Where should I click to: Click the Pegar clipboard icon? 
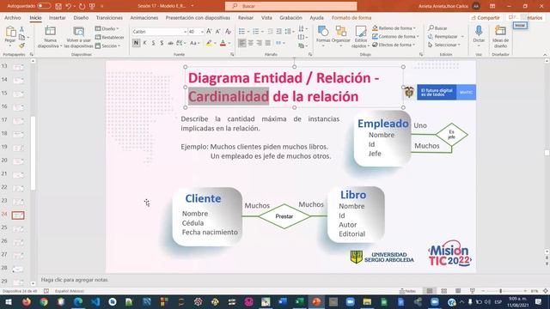[10, 33]
